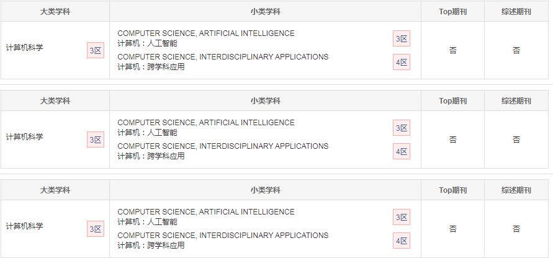The width and height of the screenshot is (553, 261).
Task: Click the 否 value under 综述期刊 in the bottom table
Action: [516, 229]
